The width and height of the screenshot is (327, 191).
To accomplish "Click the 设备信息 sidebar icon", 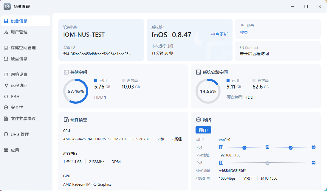I will [6, 21].
